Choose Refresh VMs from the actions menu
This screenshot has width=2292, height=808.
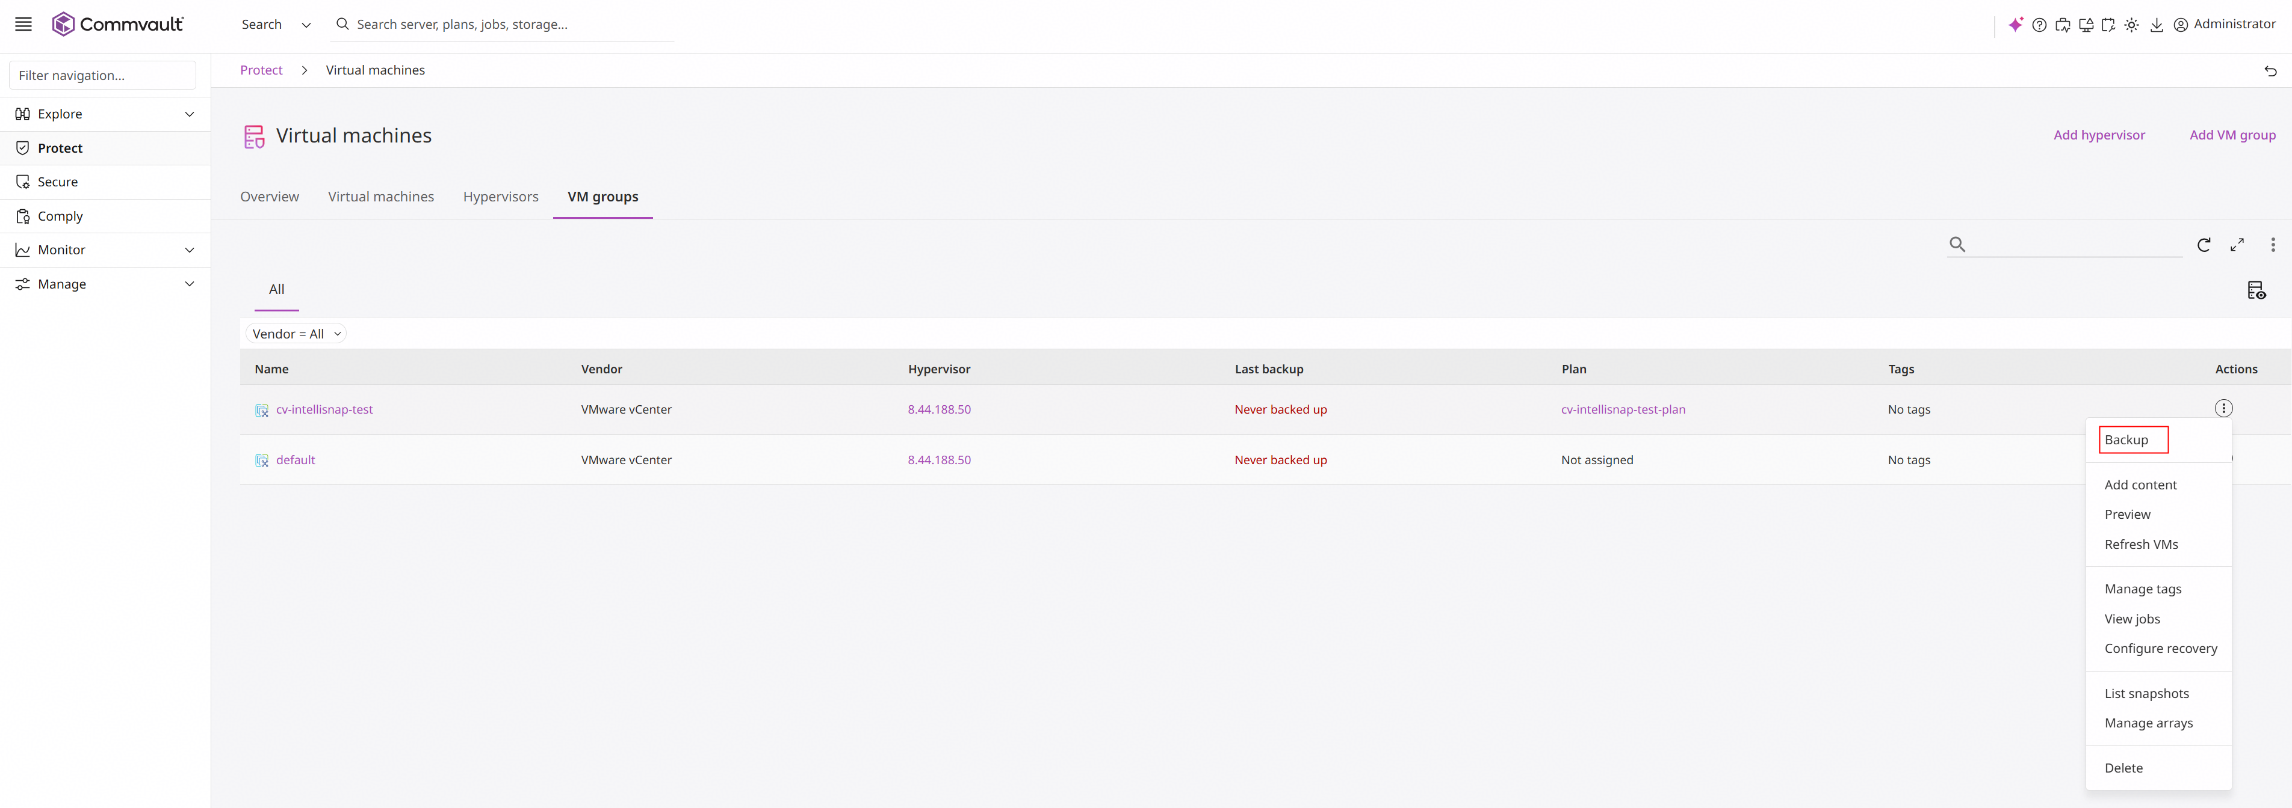click(x=2142, y=545)
